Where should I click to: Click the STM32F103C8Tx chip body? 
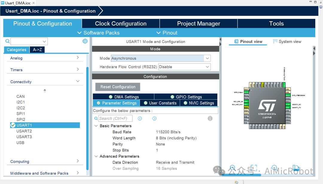267,106
